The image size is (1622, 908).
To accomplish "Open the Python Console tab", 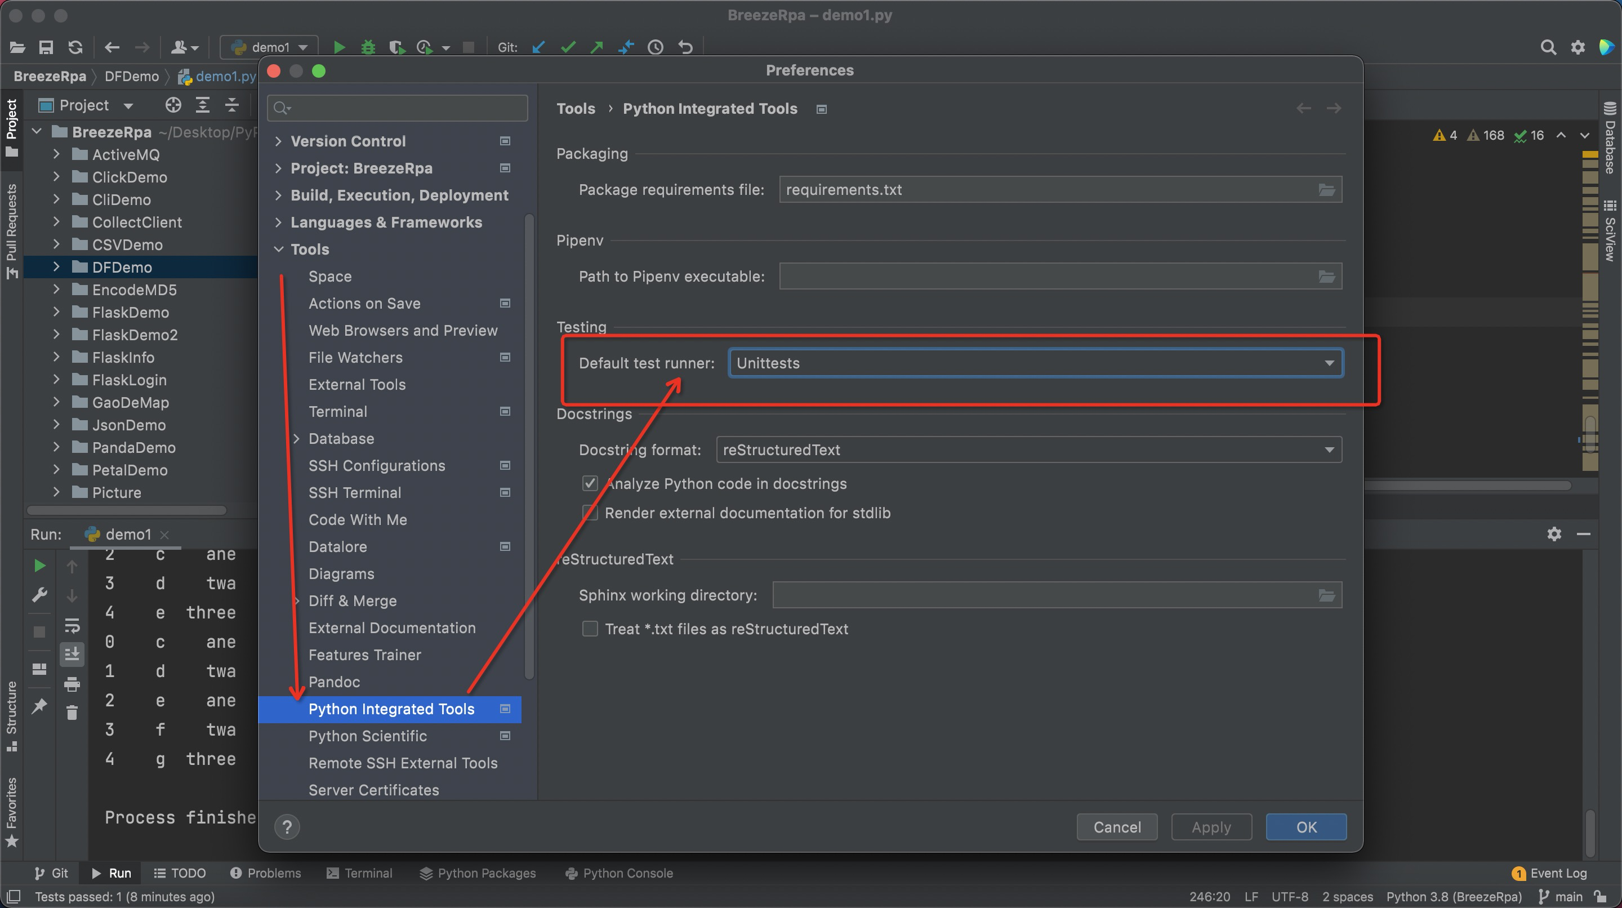I will [620, 873].
